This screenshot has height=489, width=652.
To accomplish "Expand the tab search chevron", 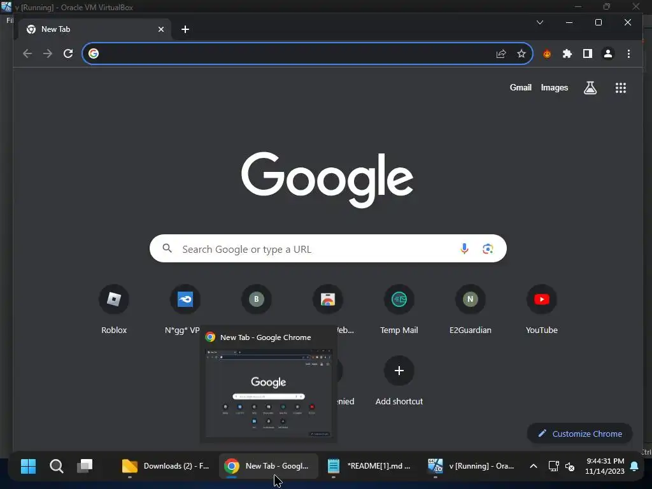I will [x=540, y=22].
